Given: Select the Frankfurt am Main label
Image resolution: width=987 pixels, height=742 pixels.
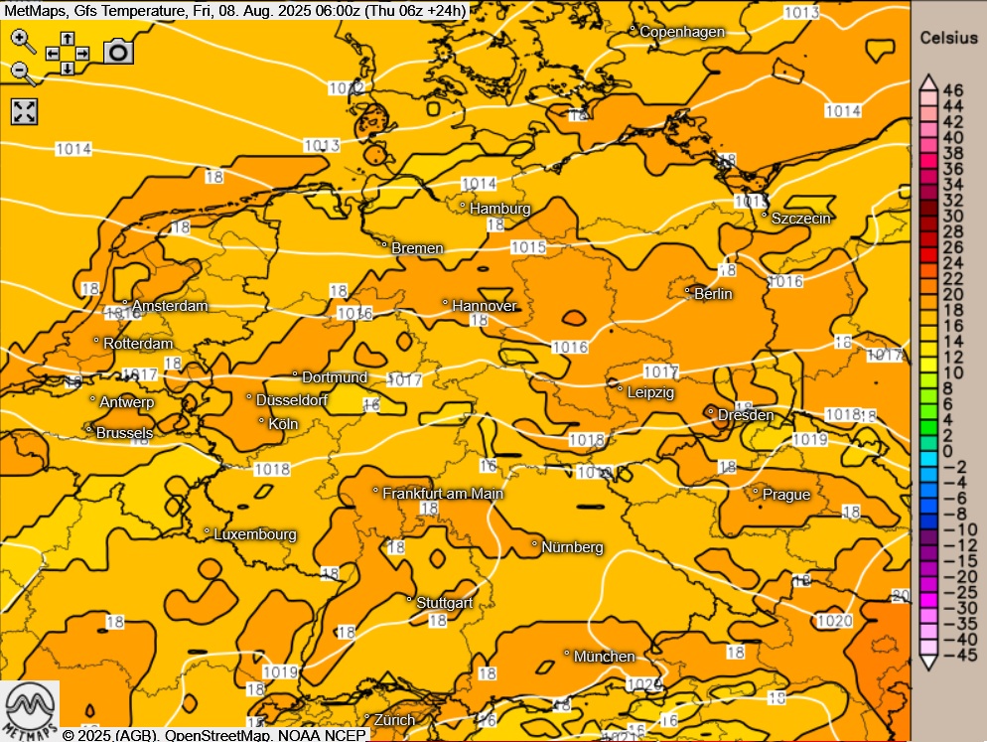Looking at the screenshot, I should [443, 494].
